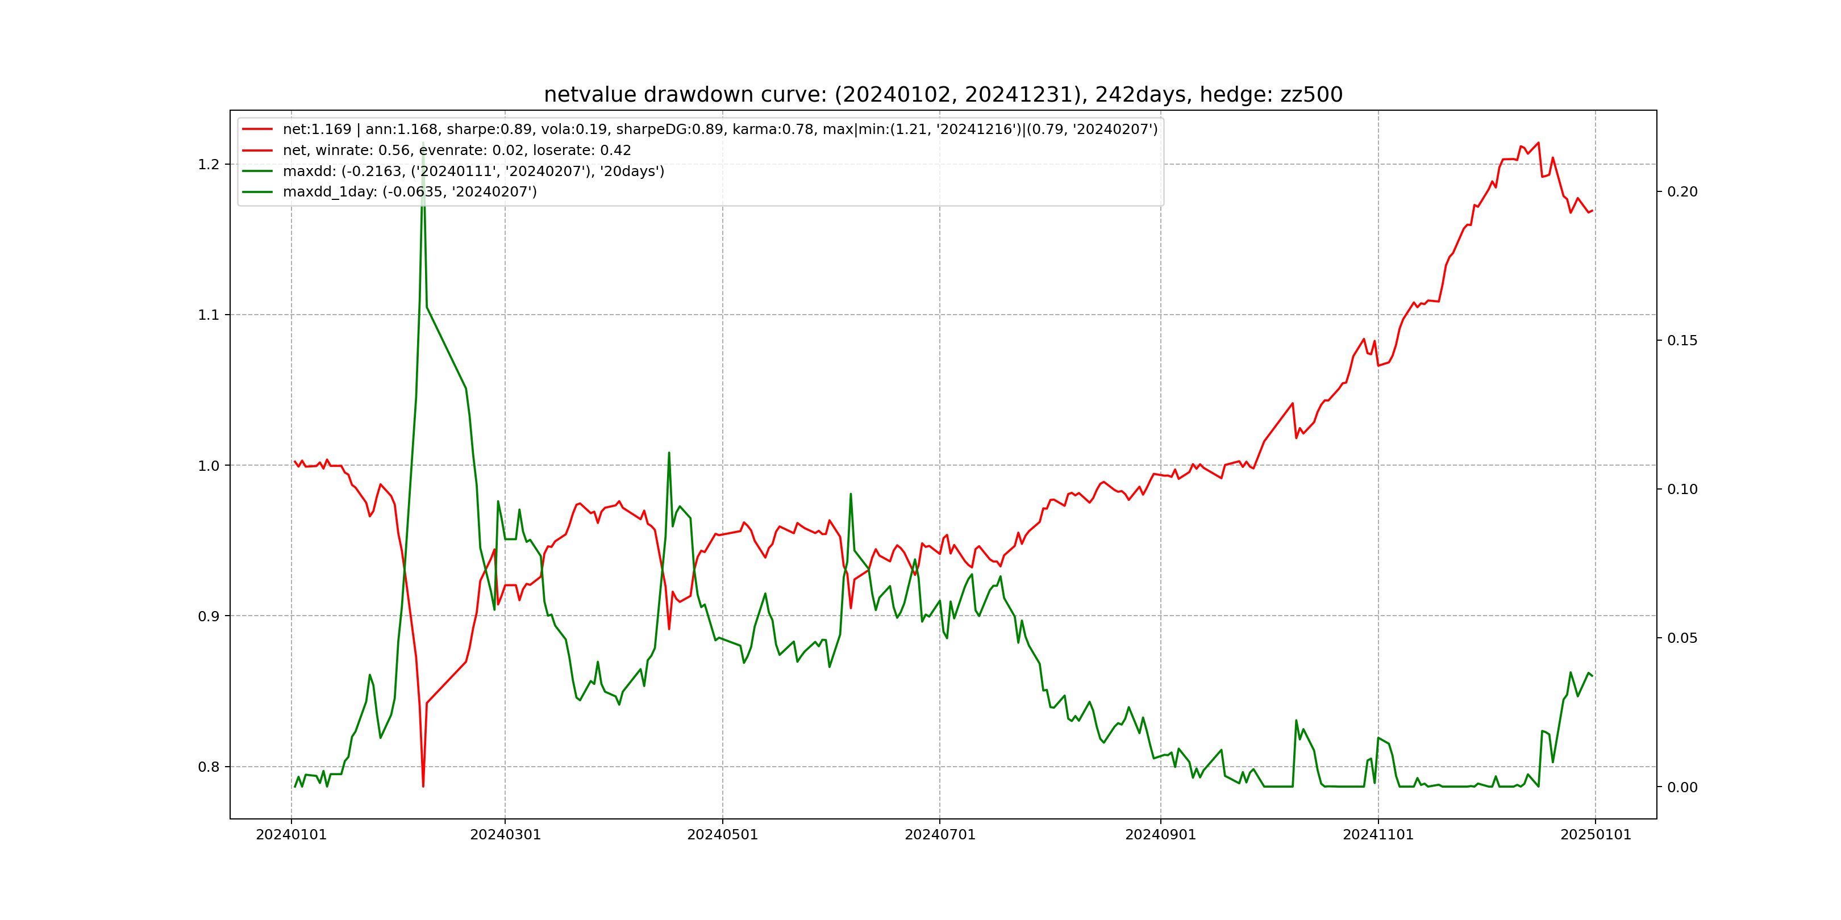Click the 20240901 x-axis date label

(1161, 835)
